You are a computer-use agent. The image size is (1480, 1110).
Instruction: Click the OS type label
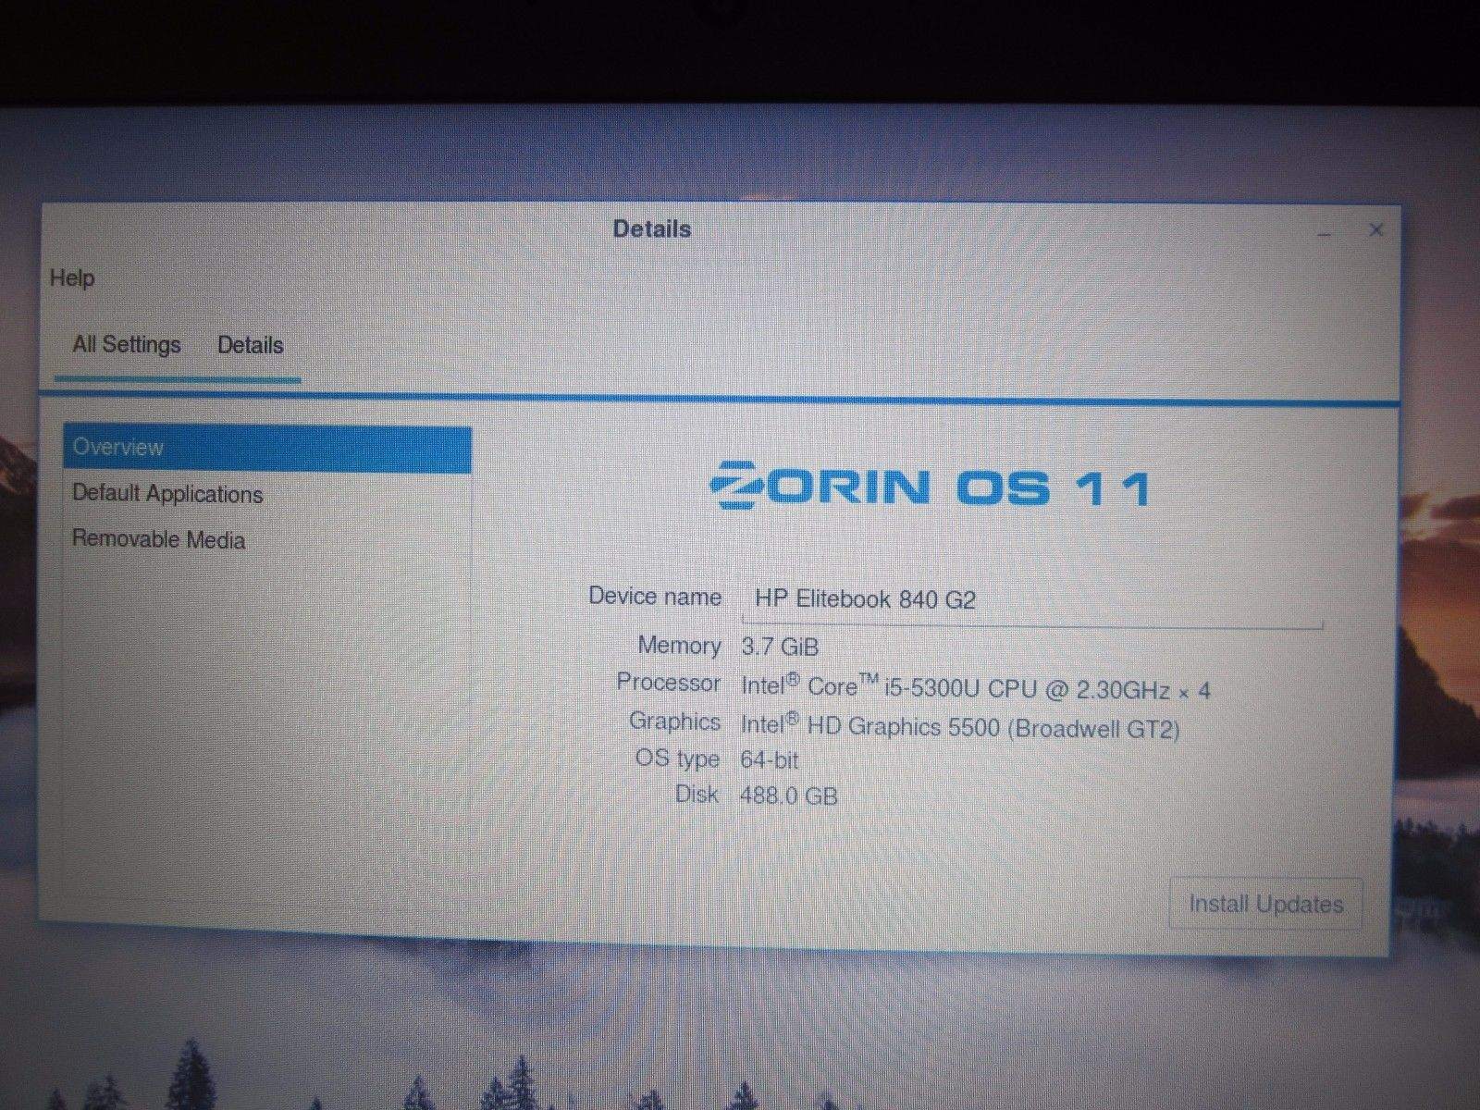click(x=677, y=758)
